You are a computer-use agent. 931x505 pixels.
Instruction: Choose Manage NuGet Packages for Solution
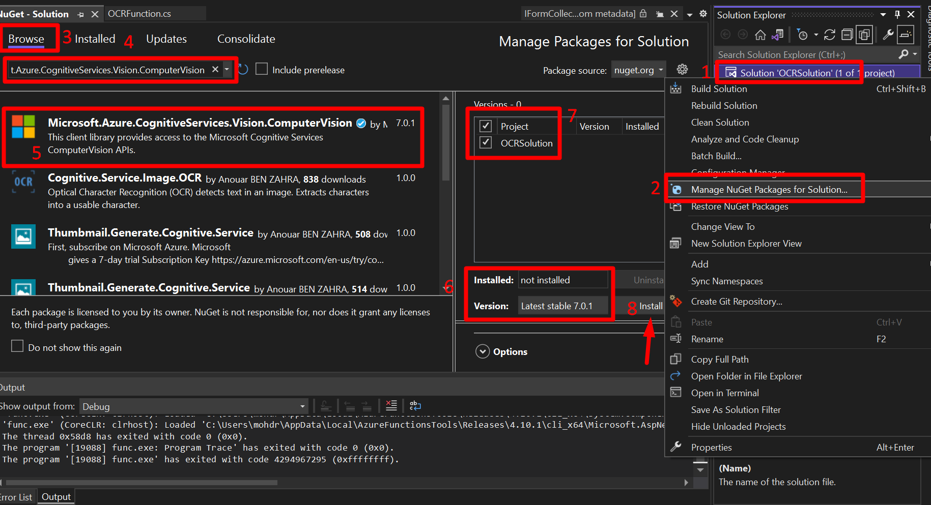(x=769, y=189)
